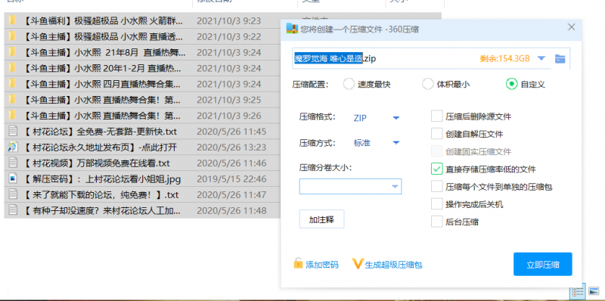Viewport: 605px width, 301px height.
Task: Click the folder icon of the 20年1-2月 row
Action: (13, 68)
